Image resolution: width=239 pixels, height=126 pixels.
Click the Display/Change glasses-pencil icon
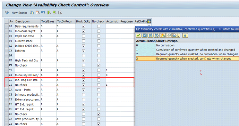click(x=7, y=12)
